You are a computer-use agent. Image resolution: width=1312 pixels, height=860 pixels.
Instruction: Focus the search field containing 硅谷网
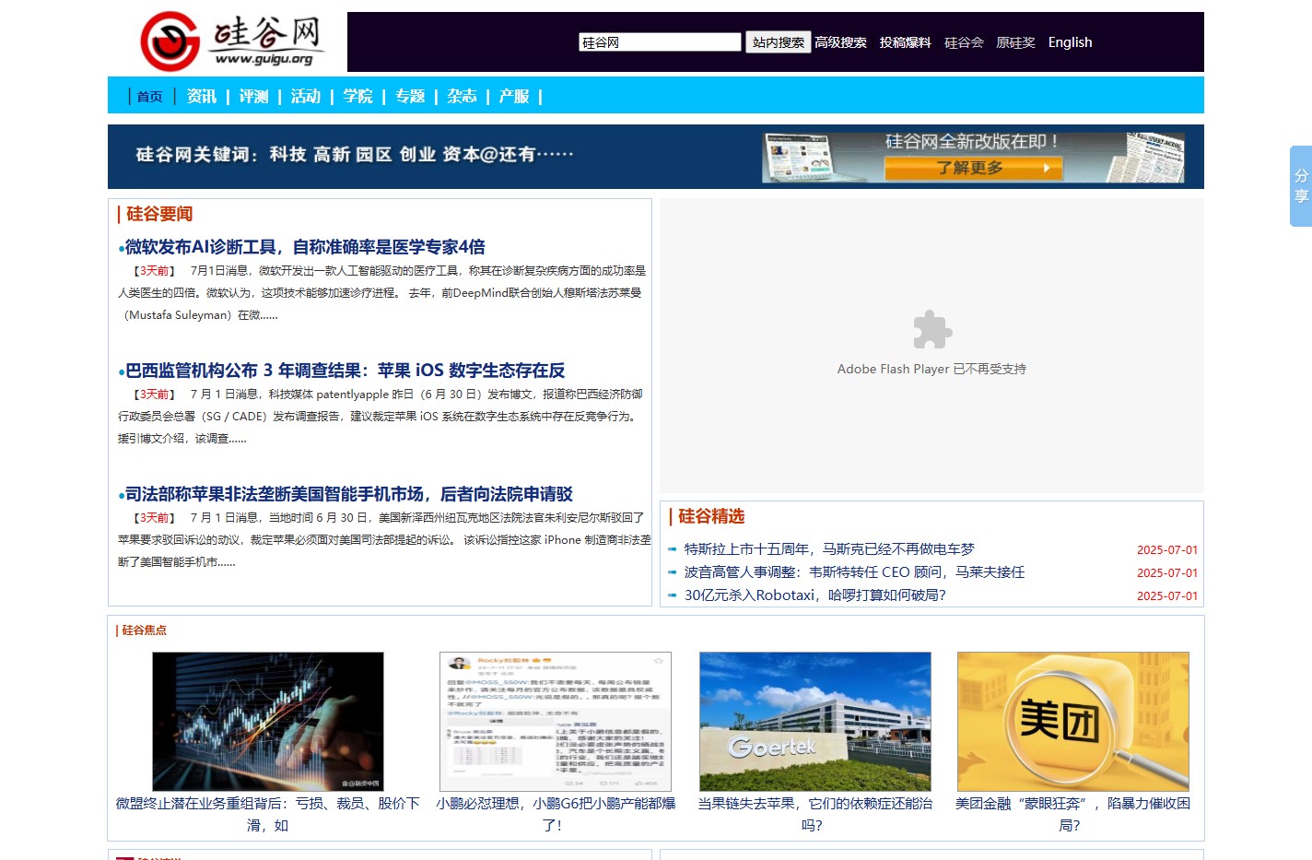(660, 42)
